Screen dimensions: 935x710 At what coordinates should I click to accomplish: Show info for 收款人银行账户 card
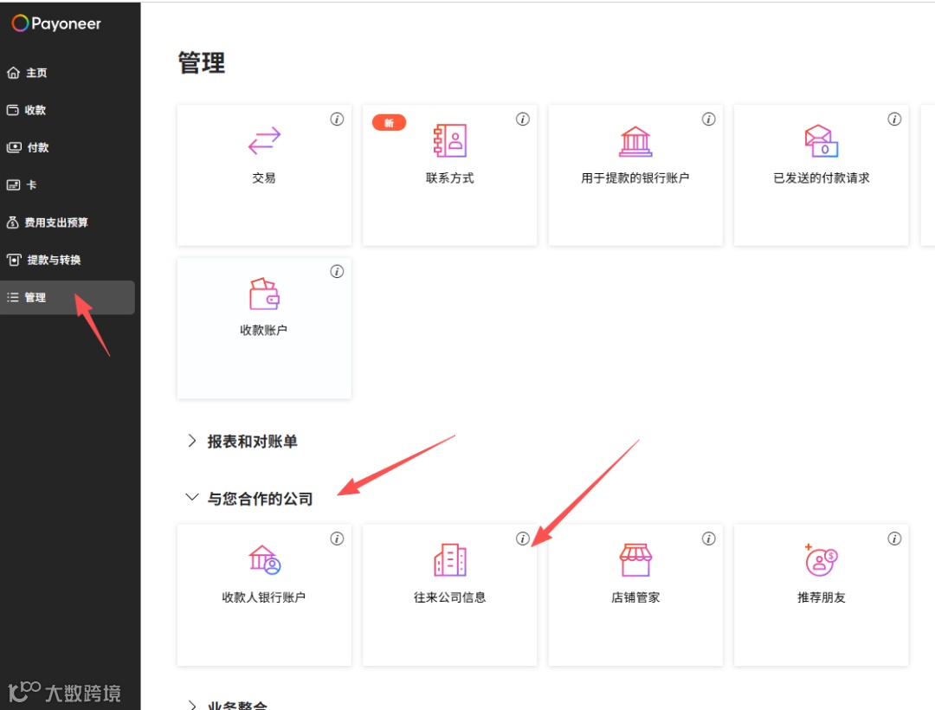[337, 539]
